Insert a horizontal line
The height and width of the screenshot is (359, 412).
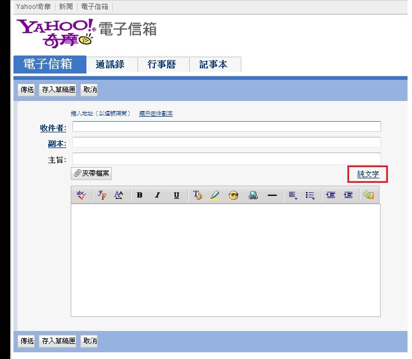click(272, 195)
